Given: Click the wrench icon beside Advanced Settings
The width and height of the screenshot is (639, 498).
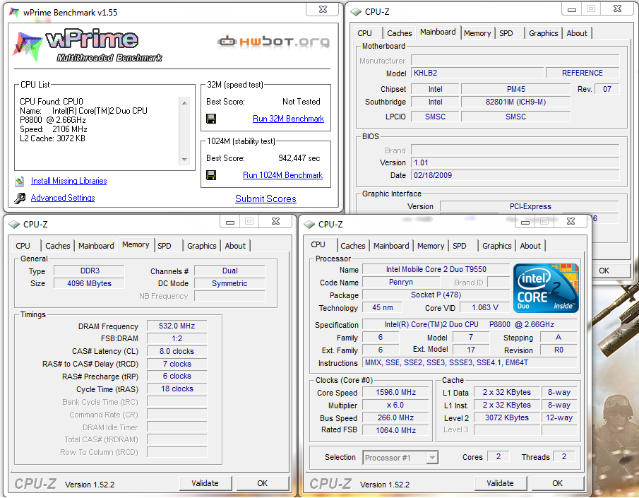Looking at the screenshot, I should [x=19, y=198].
